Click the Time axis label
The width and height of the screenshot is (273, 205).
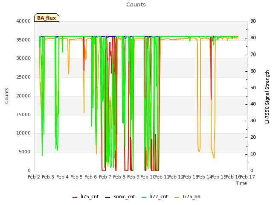(x=241, y=183)
